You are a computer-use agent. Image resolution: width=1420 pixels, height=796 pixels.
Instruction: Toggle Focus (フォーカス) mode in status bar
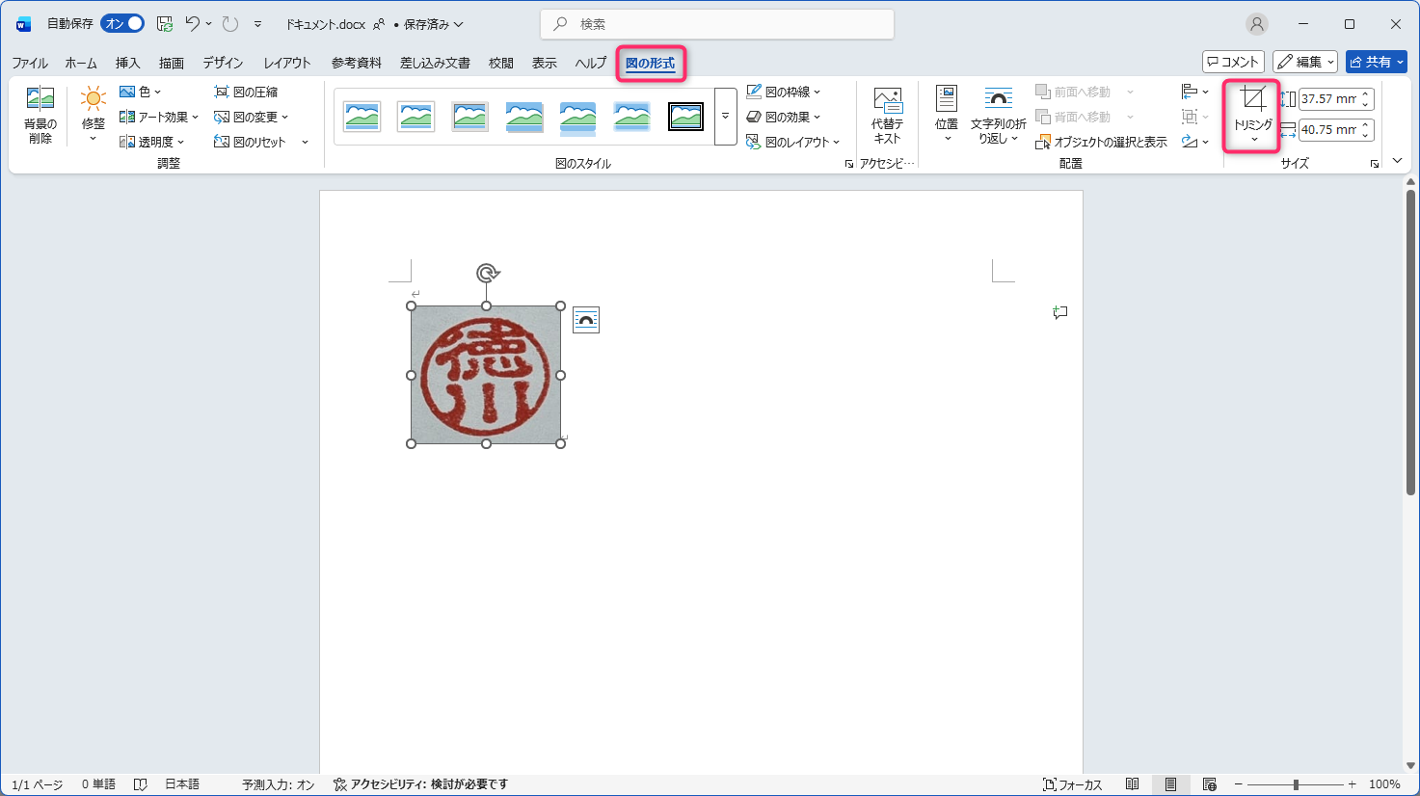[1072, 784]
